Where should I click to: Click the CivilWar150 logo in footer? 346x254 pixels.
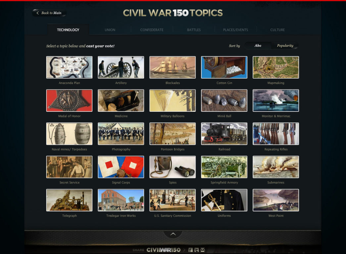(x=164, y=250)
